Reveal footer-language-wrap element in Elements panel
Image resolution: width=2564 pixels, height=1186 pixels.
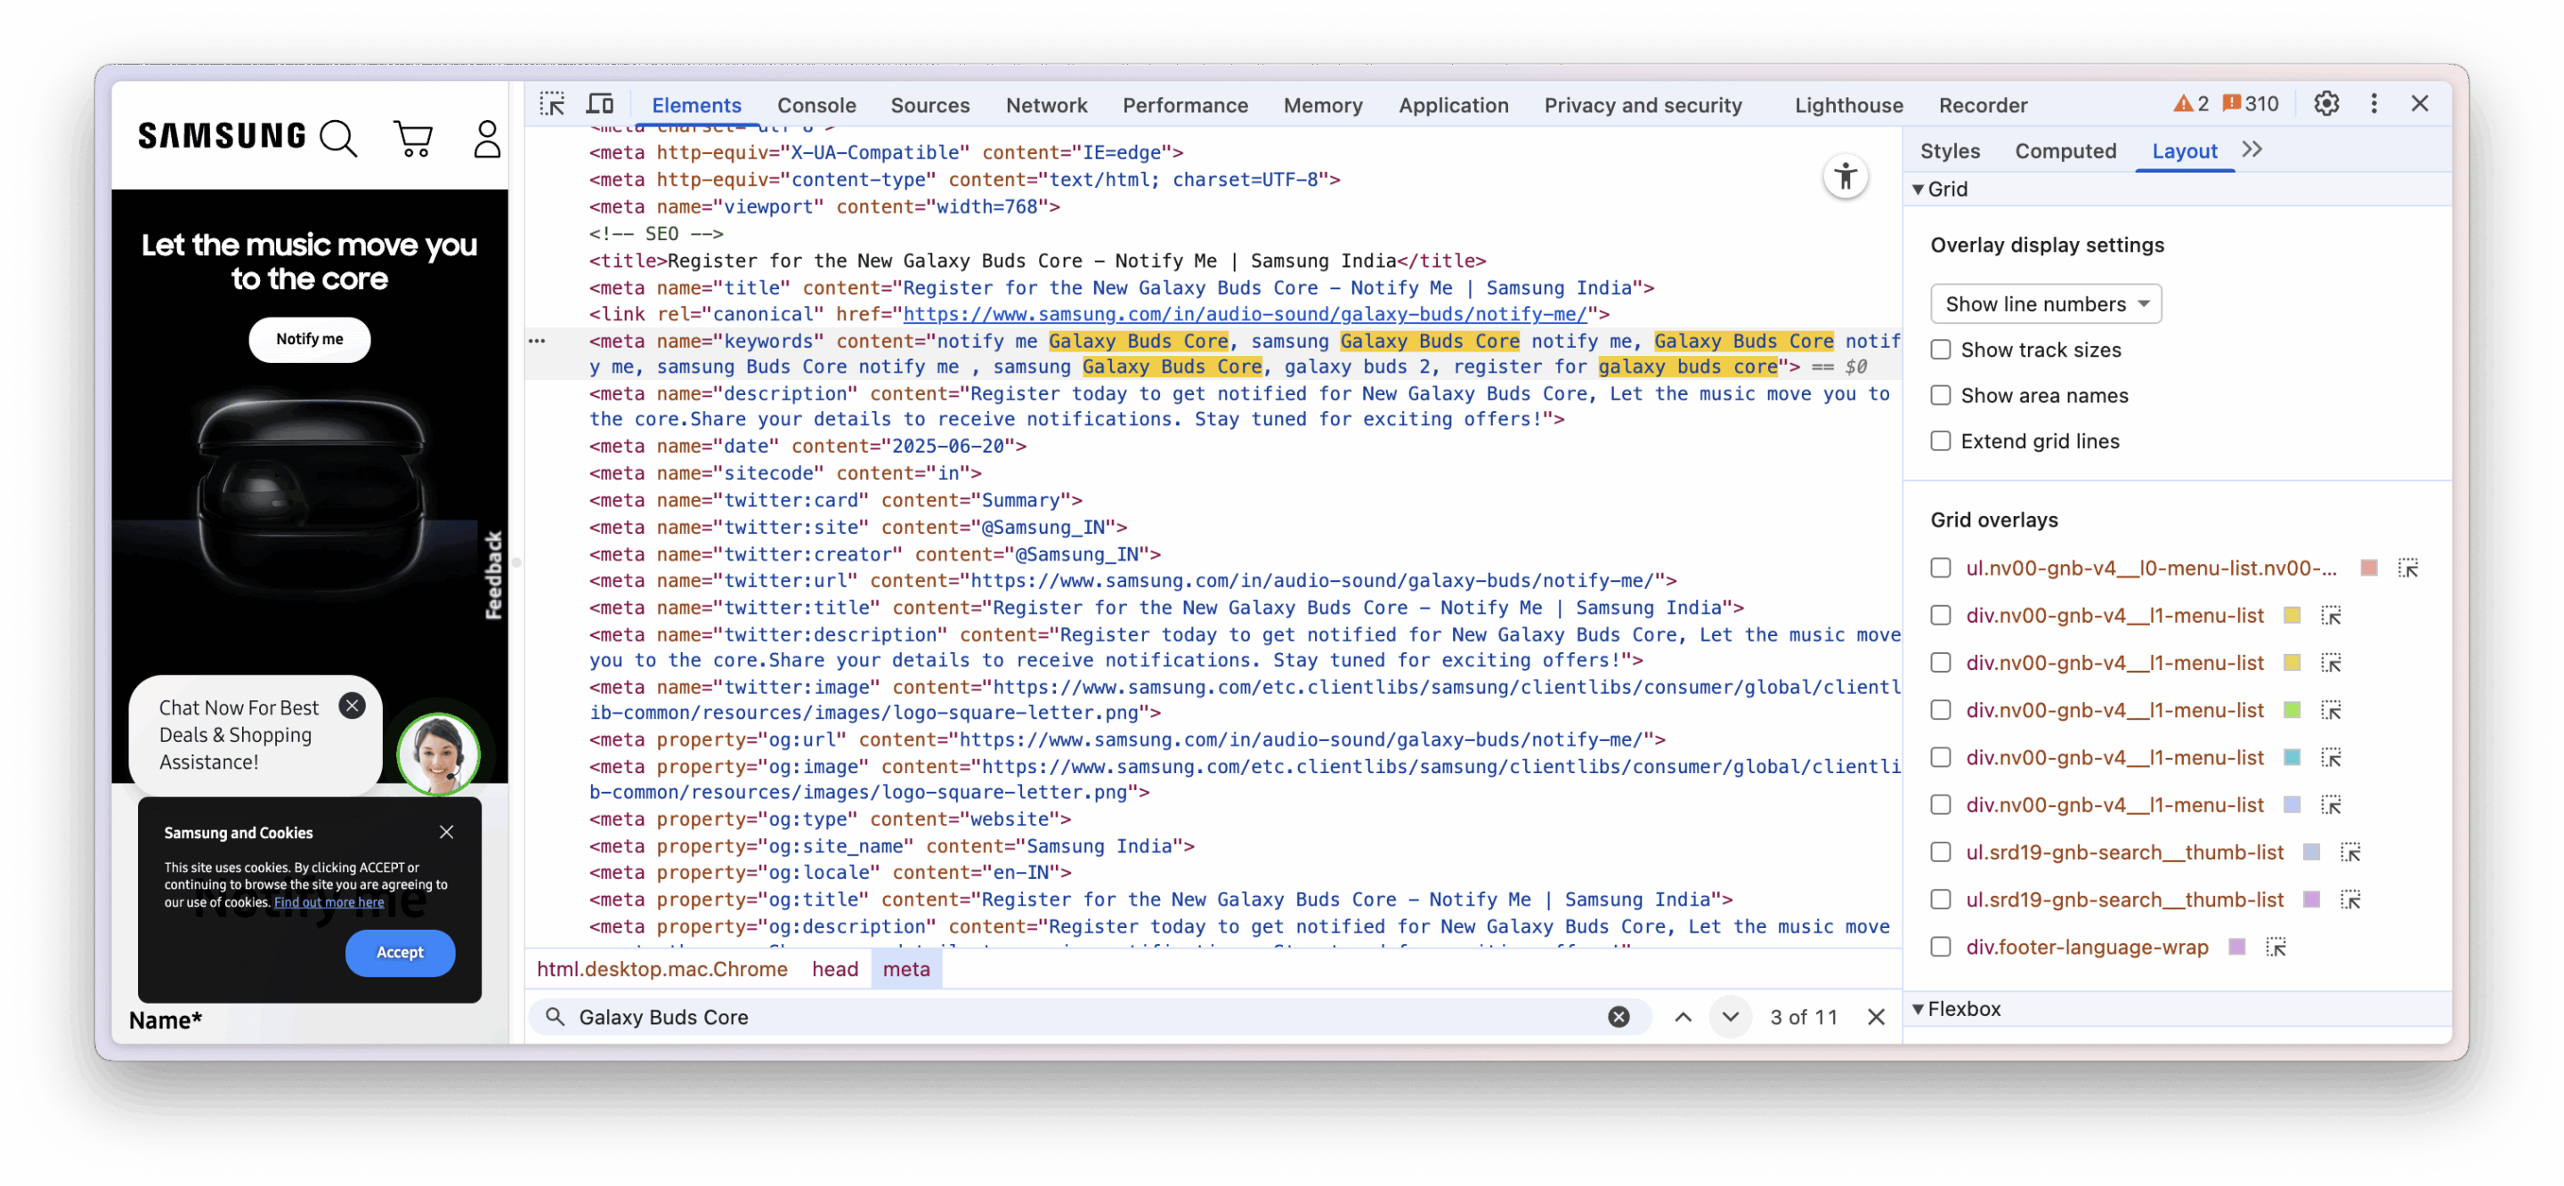click(x=2276, y=948)
